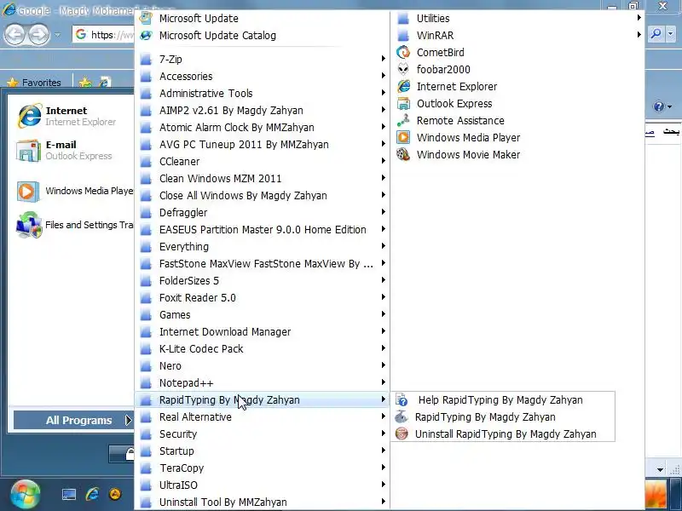
Task: Click the search magnifier icon in browser
Action: click(x=656, y=33)
